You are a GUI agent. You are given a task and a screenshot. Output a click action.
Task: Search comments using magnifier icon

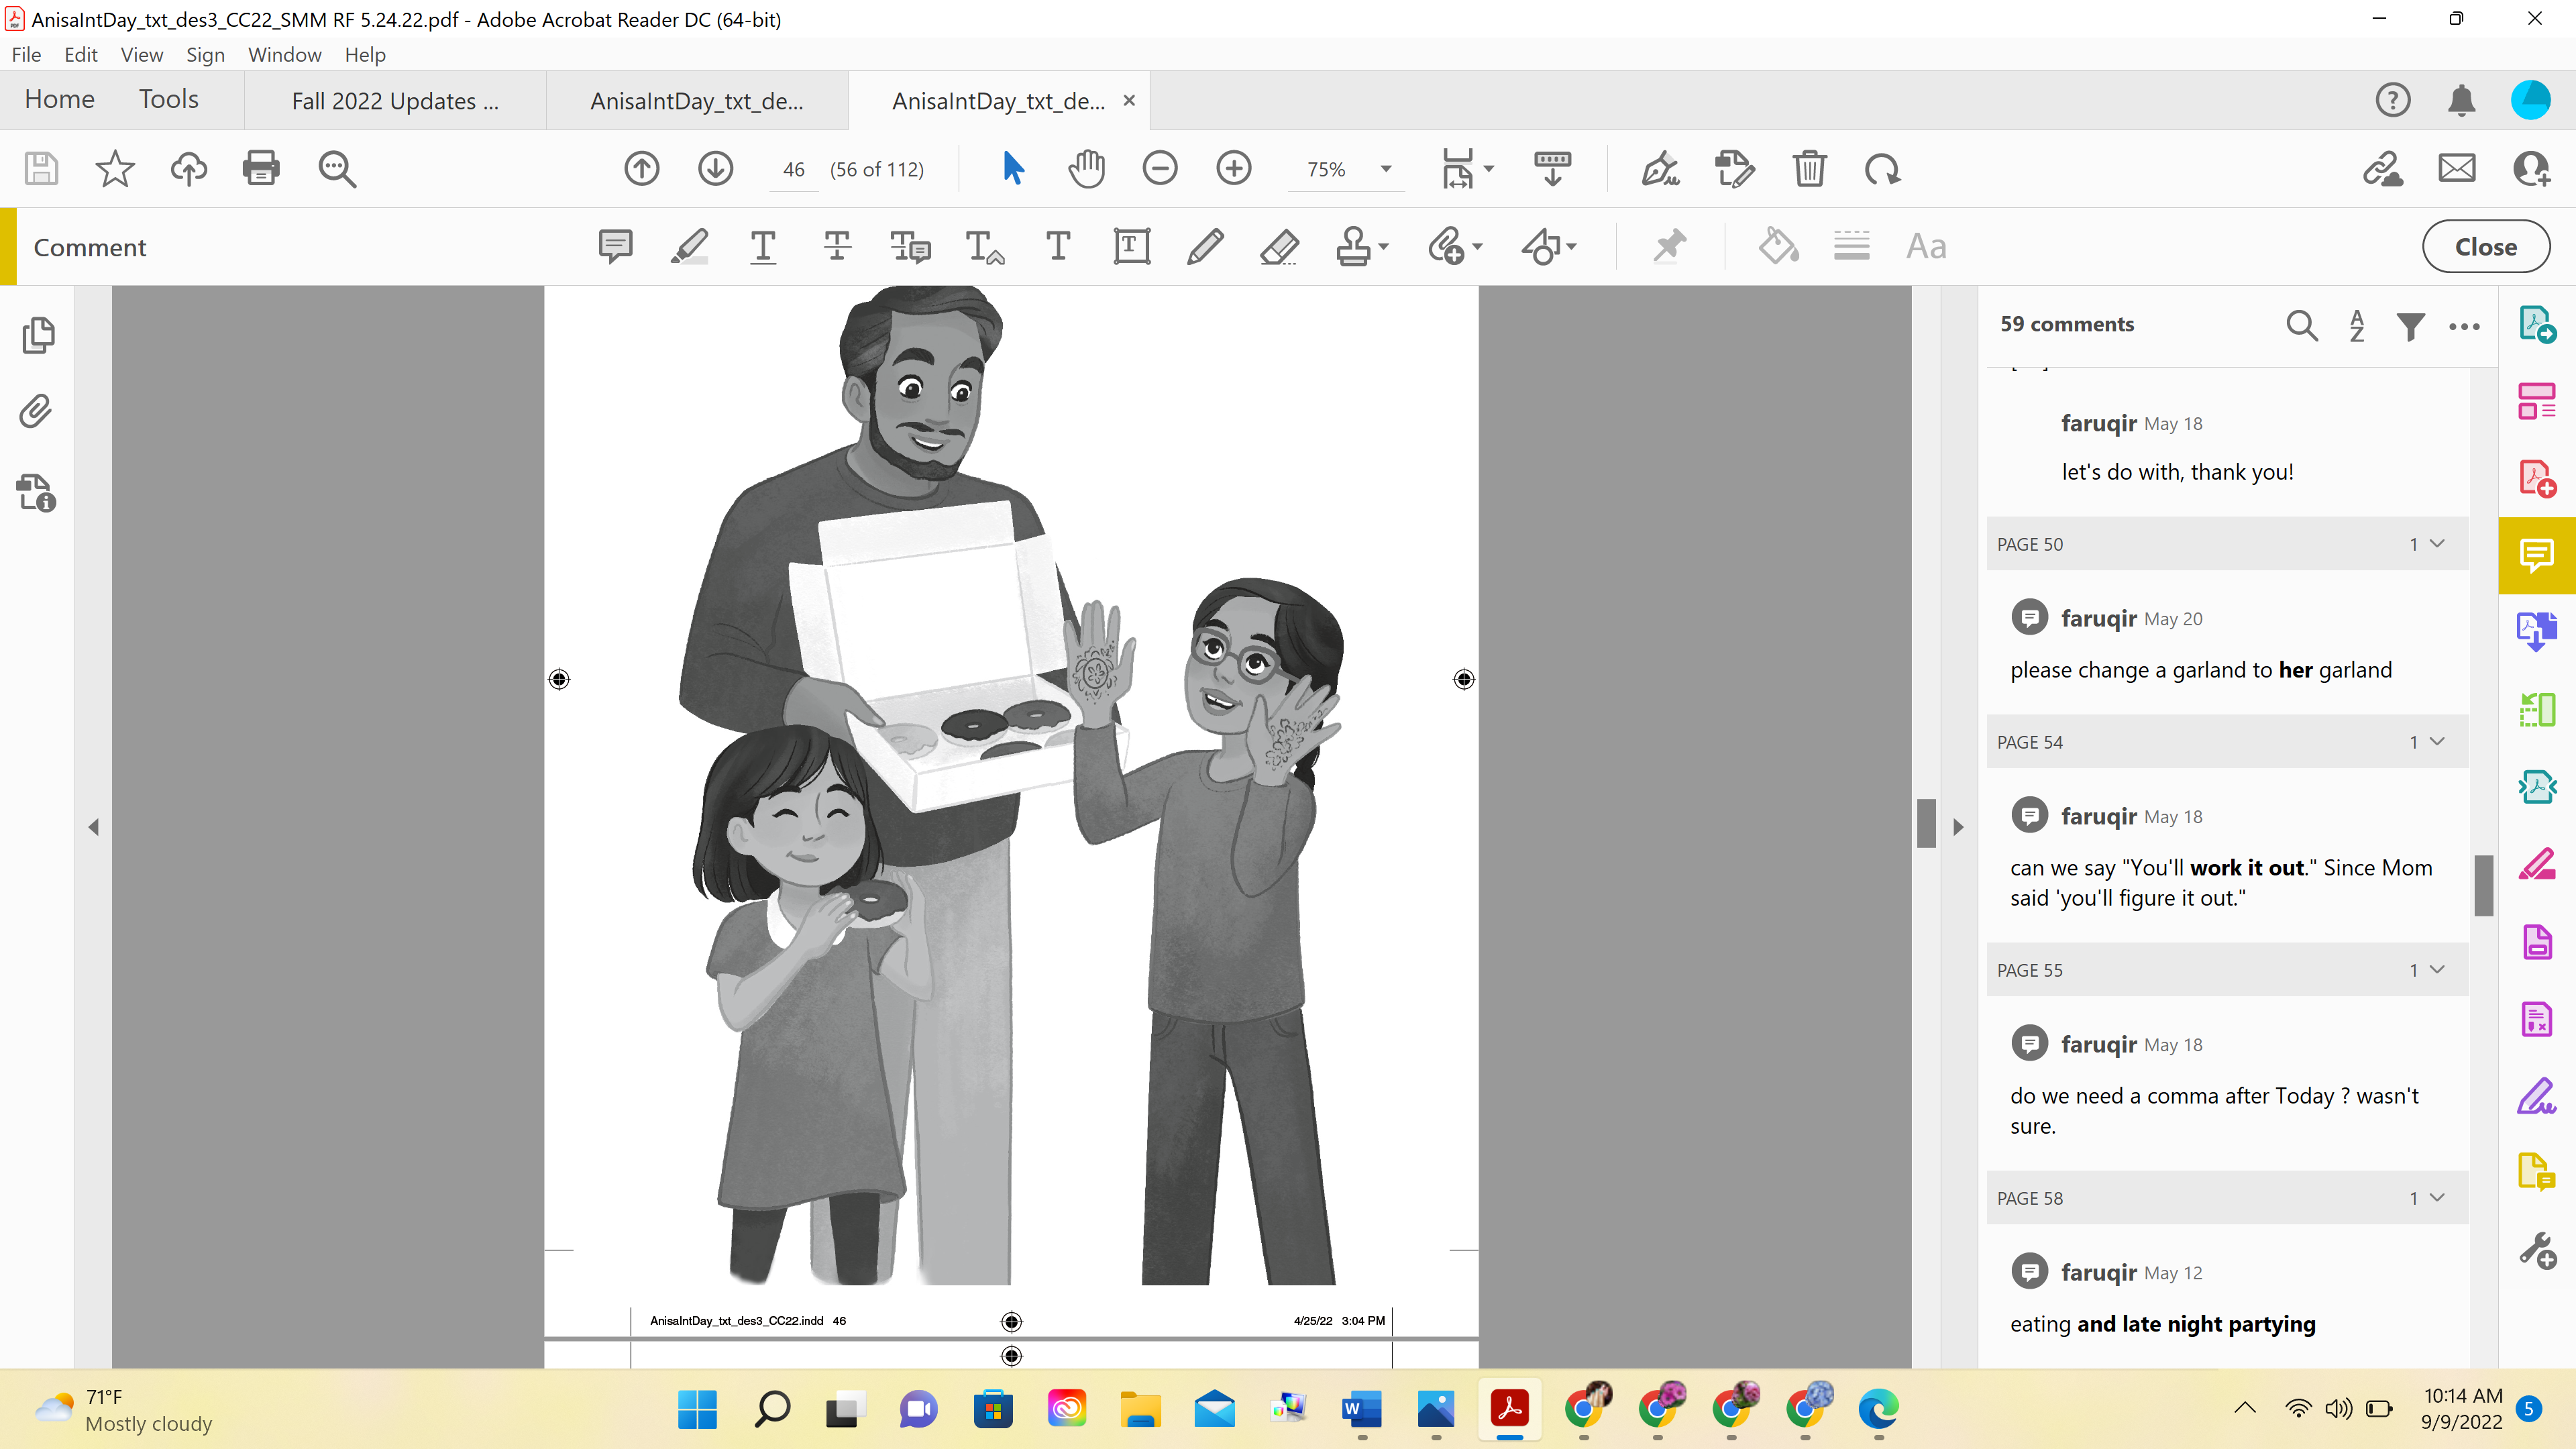click(x=2301, y=325)
